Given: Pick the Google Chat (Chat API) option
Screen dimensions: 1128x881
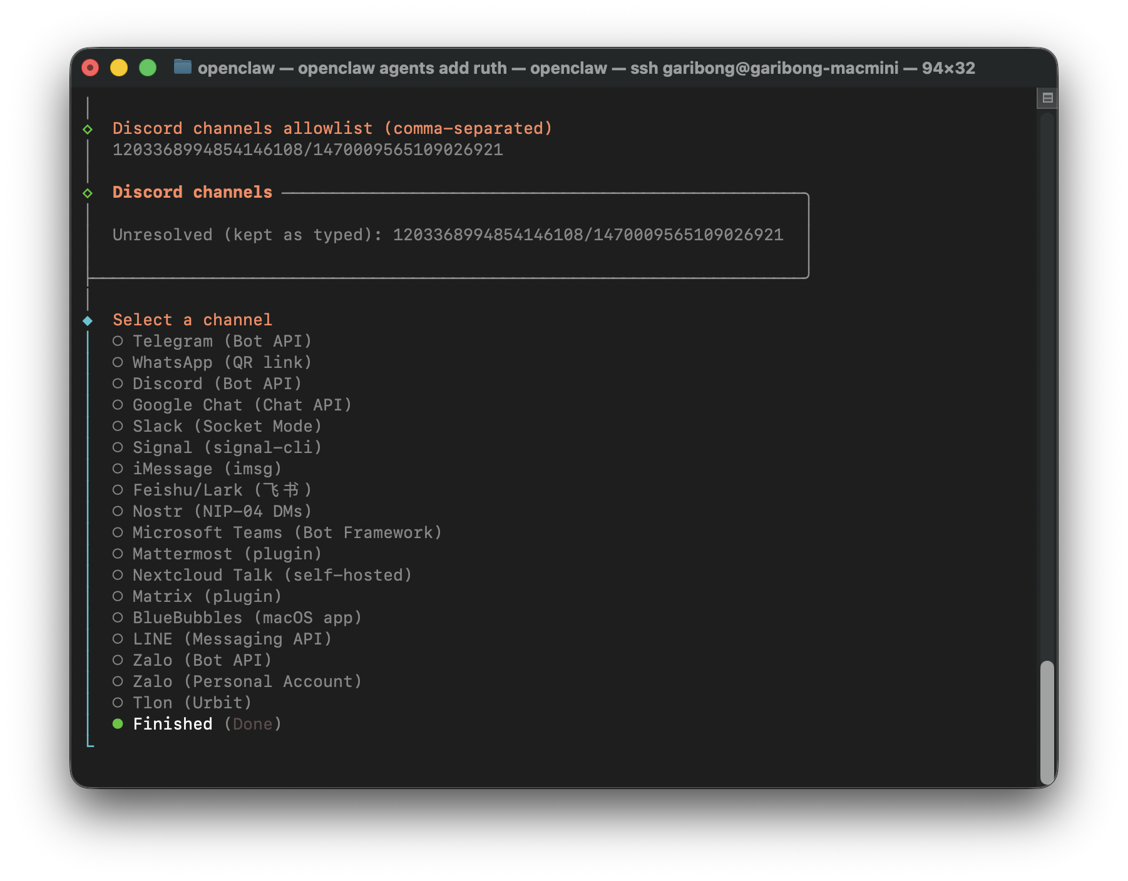Looking at the screenshot, I should pos(232,405).
